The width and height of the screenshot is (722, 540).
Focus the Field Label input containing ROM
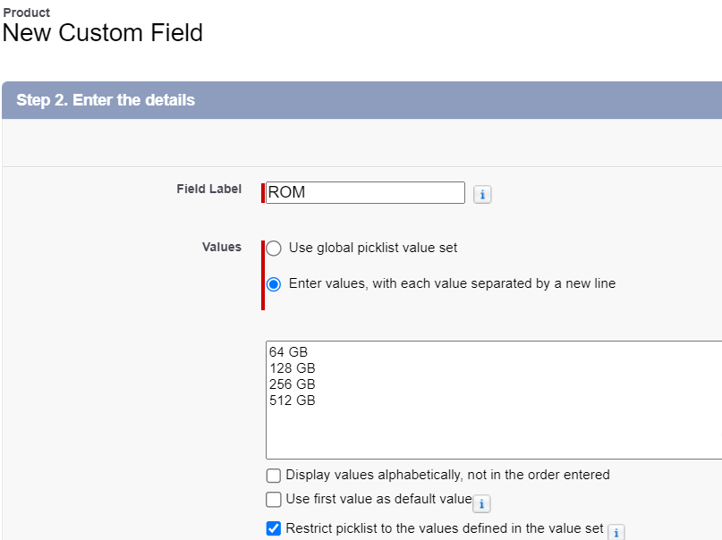(365, 192)
